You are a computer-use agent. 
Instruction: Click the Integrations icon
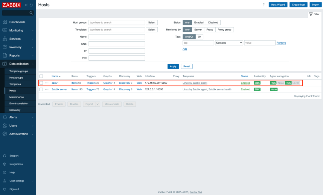(4, 164)
